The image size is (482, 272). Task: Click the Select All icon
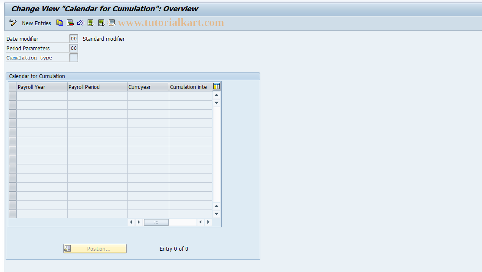[91, 23]
